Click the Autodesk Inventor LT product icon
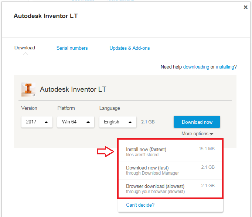The height and width of the screenshot is (217, 252). pyautogui.click(x=28, y=90)
